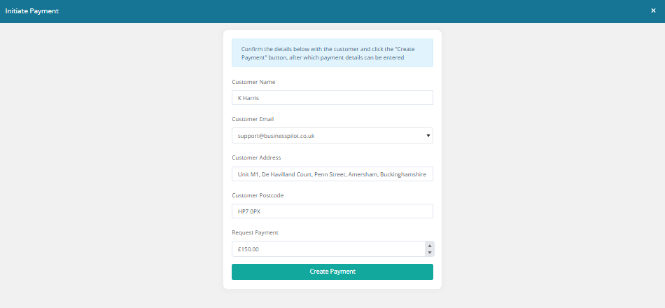Focus the Customer Name field
This screenshot has height=308, width=665.
click(332, 98)
